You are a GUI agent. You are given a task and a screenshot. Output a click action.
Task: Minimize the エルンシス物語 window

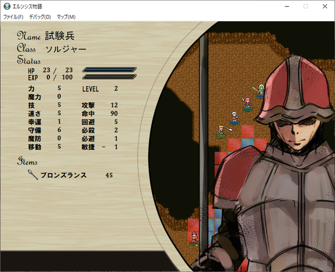click(x=287, y=6)
